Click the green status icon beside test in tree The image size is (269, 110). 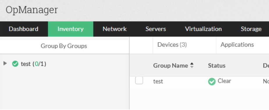click(x=15, y=64)
